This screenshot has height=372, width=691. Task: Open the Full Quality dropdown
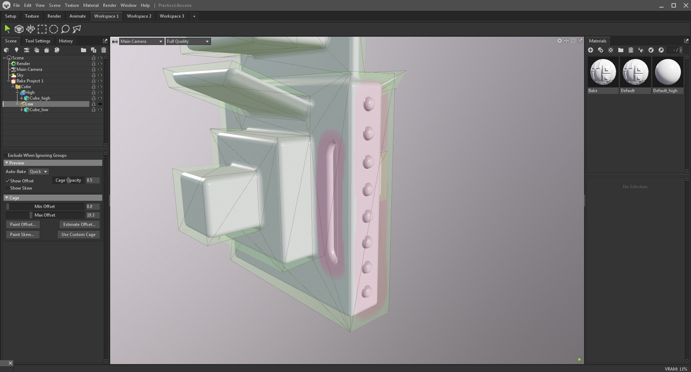pos(188,41)
